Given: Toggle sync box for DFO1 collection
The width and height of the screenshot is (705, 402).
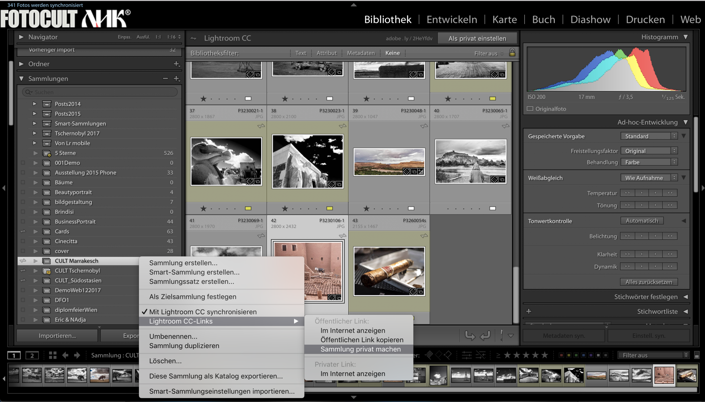Looking at the screenshot, I should (x=23, y=300).
